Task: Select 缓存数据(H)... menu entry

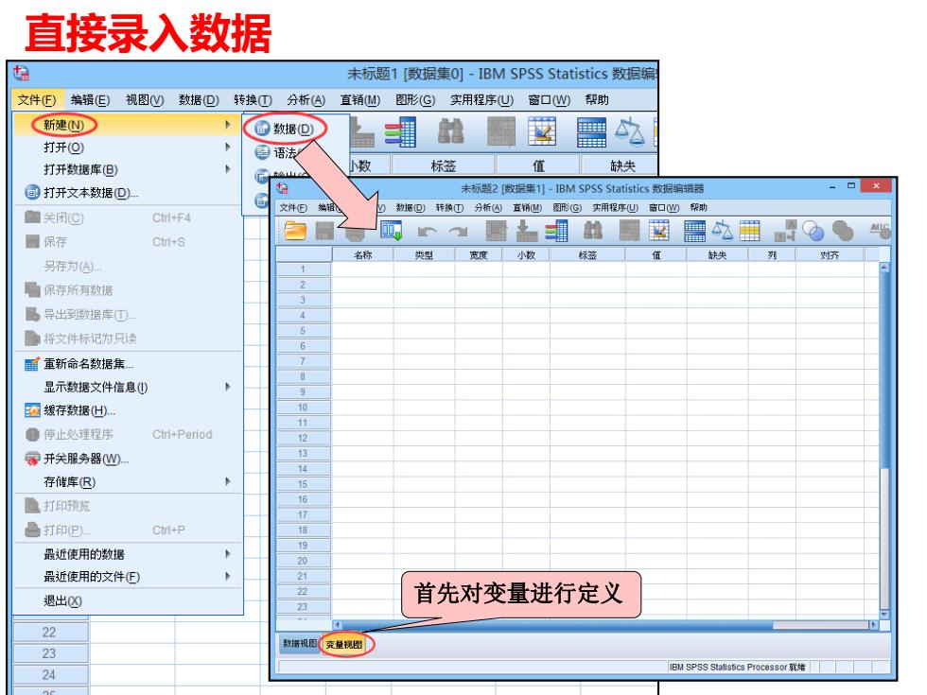Action: tap(128, 410)
